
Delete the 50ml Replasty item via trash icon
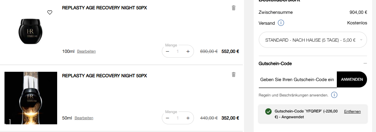pyautogui.click(x=233, y=74)
